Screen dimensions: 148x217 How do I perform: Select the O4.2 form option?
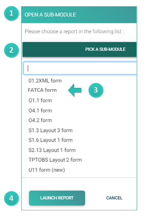[40, 120]
